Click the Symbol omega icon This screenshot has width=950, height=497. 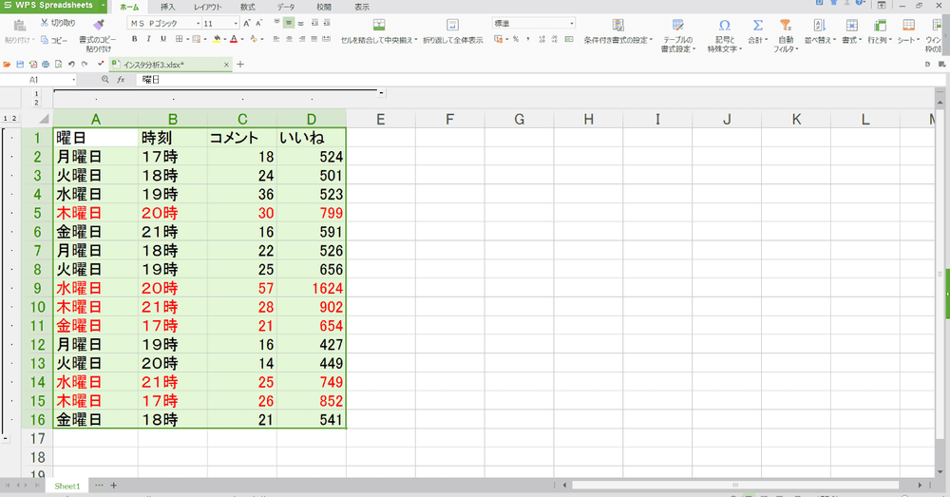coord(725,25)
